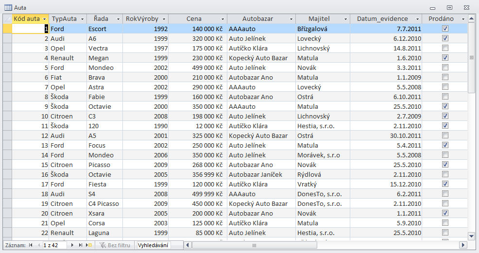Open Prodáno column filter dropdown
479x253 pixels.
coord(463,19)
